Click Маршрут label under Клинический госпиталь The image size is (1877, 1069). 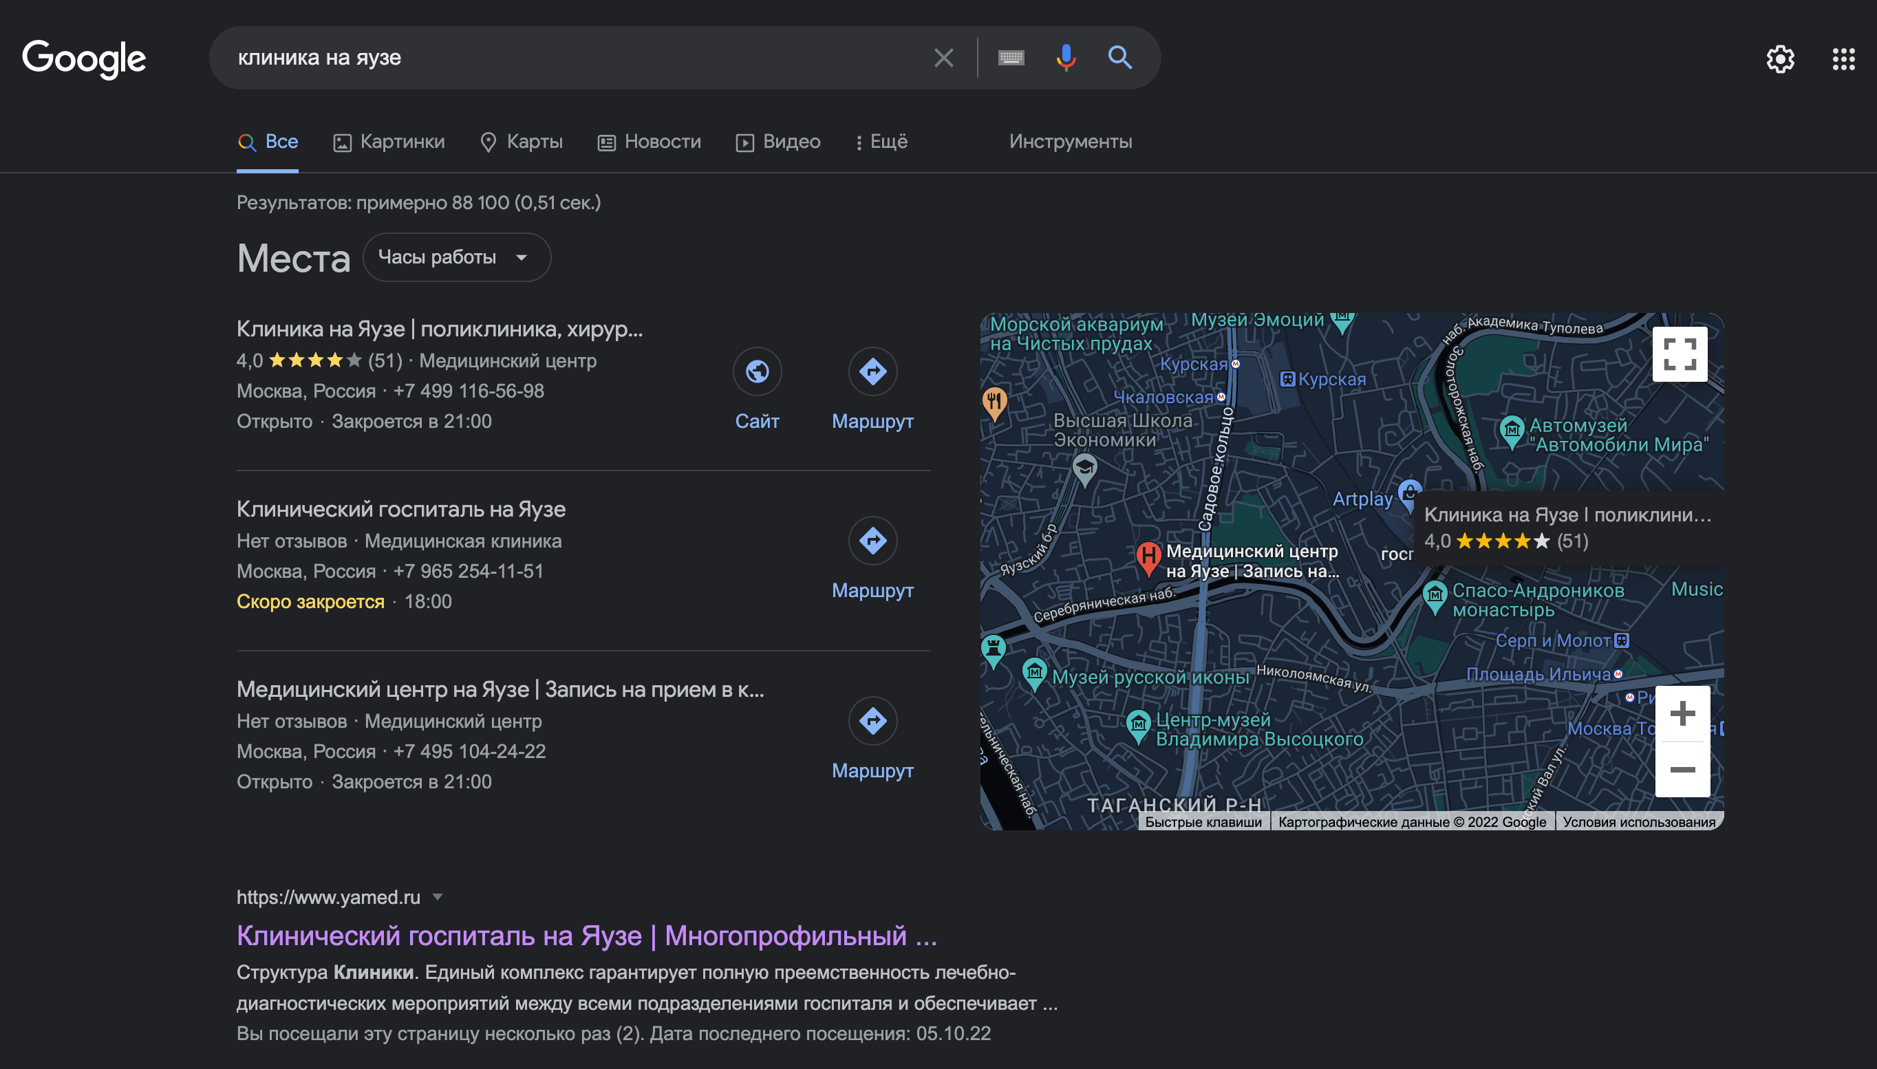pos(872,590)
